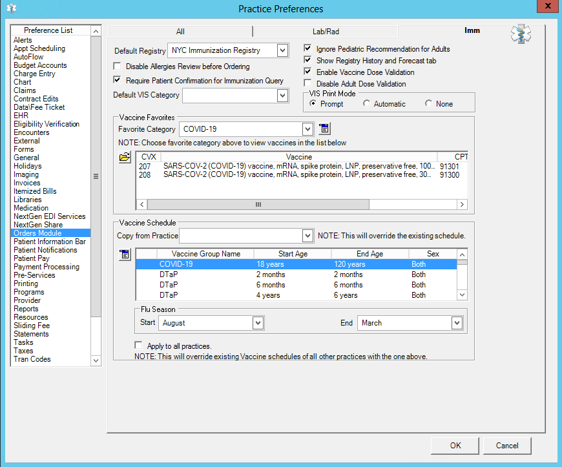This screenshot has height=467, width=562.
Task: Click the preference list scroll up arrow
Action: [x=96, y=32]
